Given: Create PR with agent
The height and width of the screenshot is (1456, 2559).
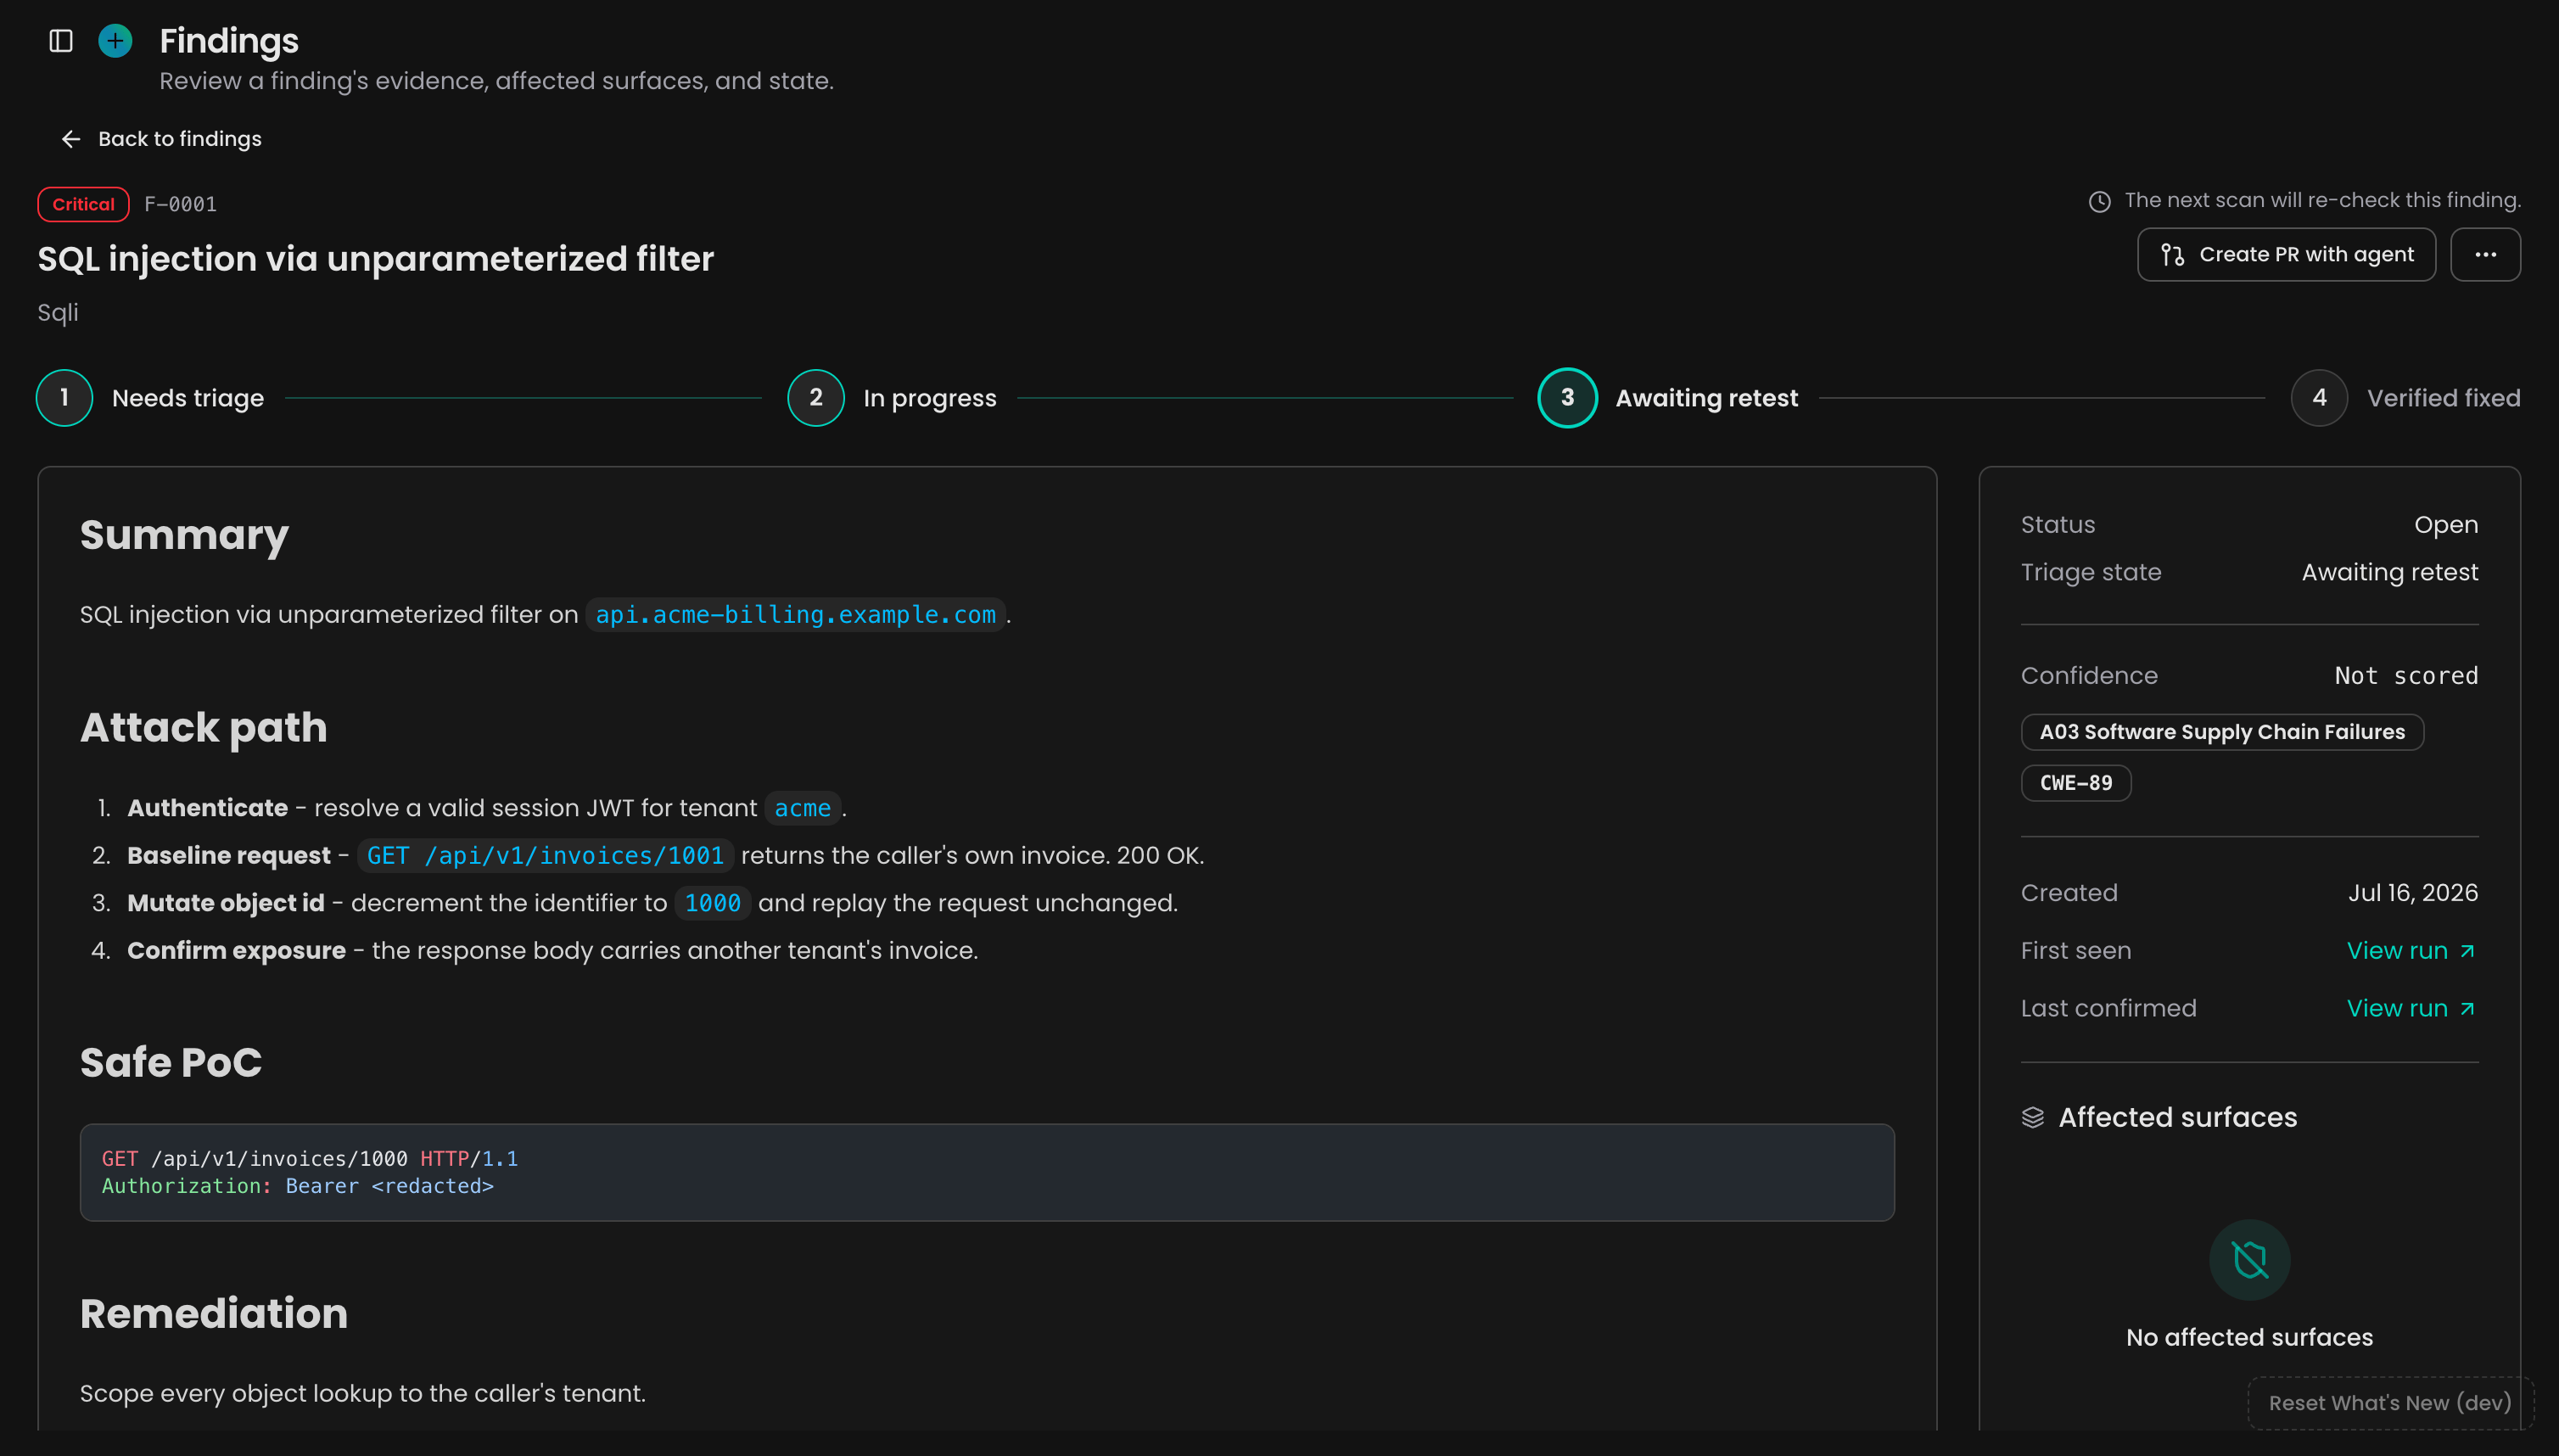Looking at the screenshot, I should (x=2286, y=255).
